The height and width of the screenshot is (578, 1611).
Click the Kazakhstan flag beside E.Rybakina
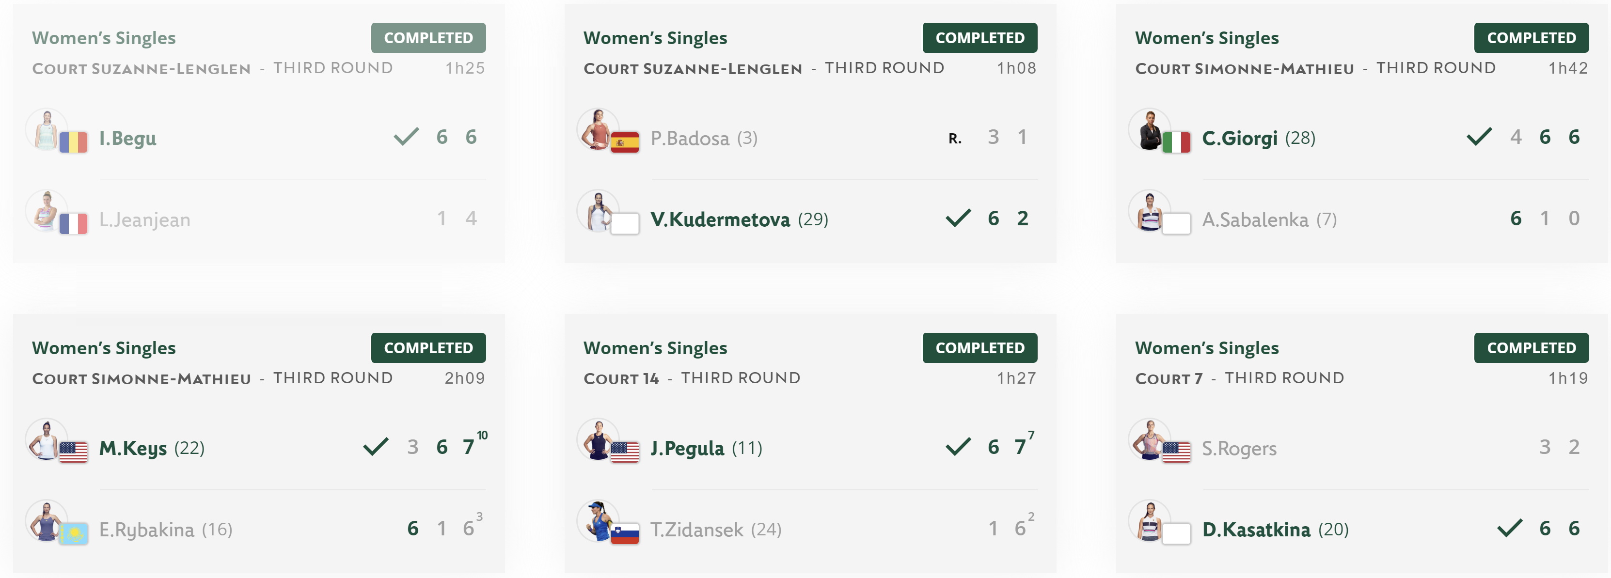click(x=73, y=533)
